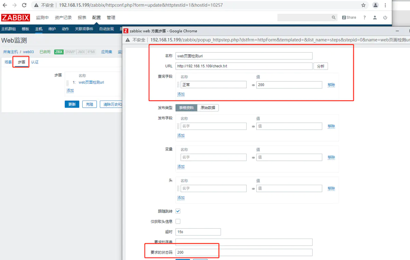Click 移除 in the headers row
Image resolution: width=410 pixels, height=260 pixels.
pyautogui.click(x=331, y=188)
